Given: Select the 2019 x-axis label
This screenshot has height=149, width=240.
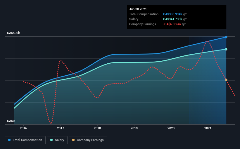Looking at the screenshot, I should coord(134,128).
